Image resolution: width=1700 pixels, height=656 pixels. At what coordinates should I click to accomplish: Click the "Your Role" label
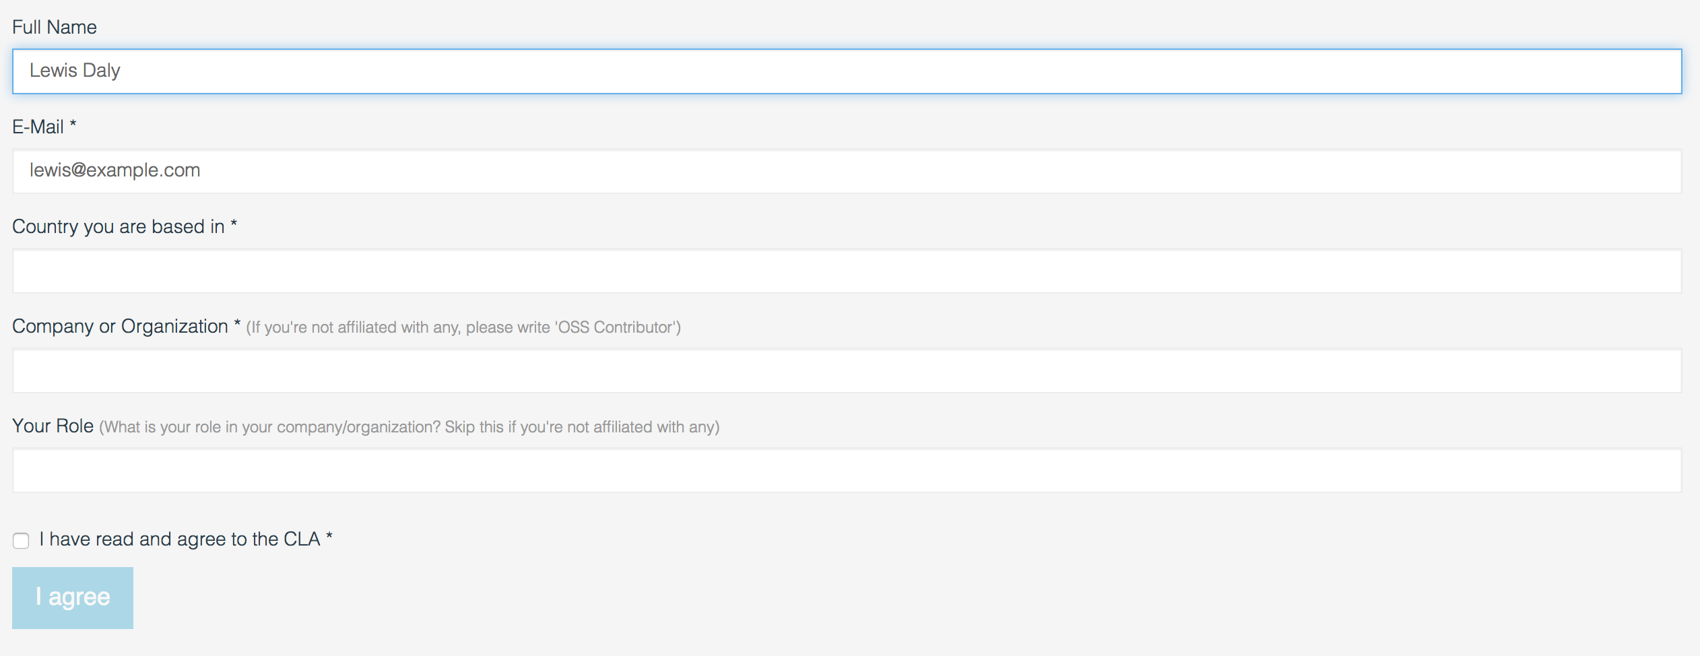[53, 426]
